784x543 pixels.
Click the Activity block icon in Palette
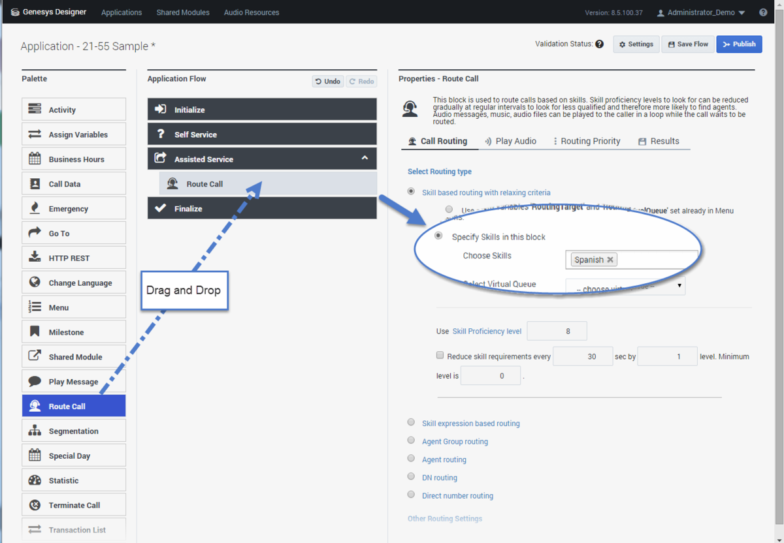point(35,110)
